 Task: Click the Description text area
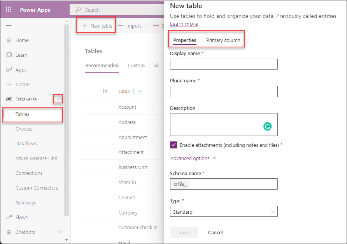[224, 124]
